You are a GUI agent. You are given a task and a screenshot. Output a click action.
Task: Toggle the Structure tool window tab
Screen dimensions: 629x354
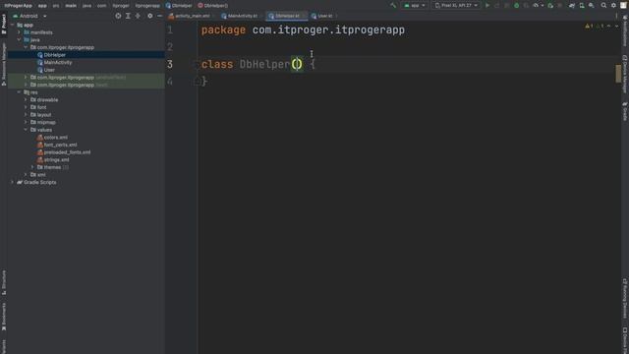click(x=4, y=282)
